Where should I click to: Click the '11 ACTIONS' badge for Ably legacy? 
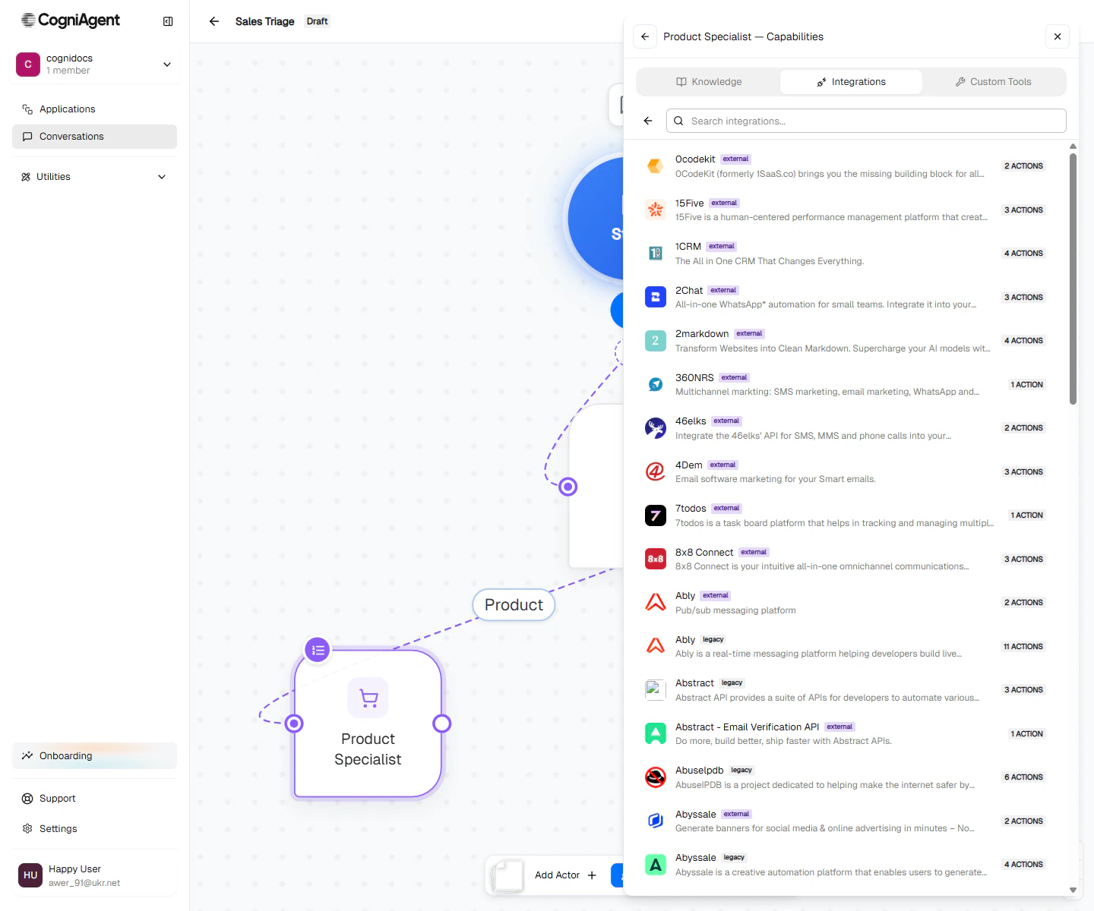(1023, 647)
